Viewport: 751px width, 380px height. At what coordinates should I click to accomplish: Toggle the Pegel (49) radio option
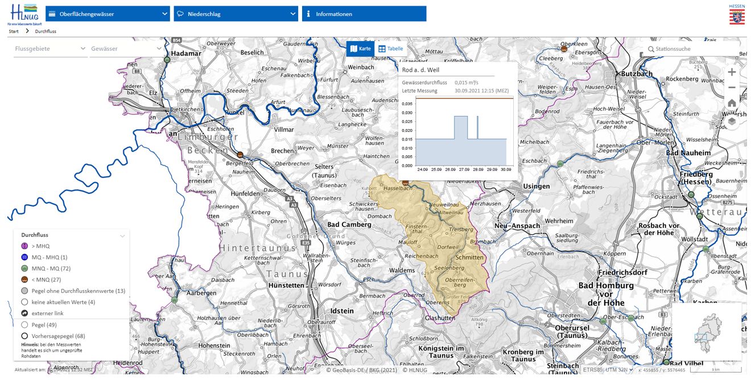click(x=24, y=325)
